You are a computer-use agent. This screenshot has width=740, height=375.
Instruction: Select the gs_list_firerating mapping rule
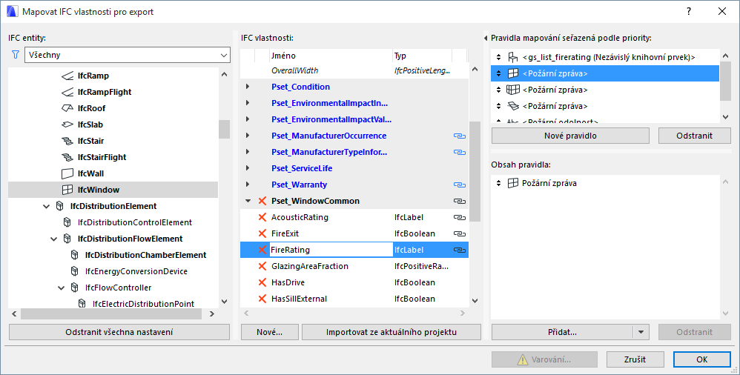[x=608, y=57]
